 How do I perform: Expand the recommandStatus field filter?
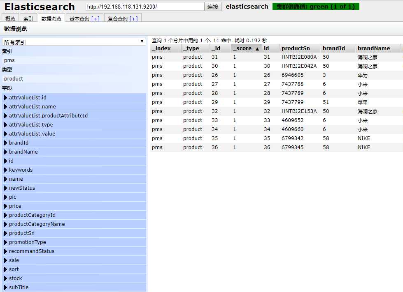pyautogui.click(x=74, y=251)
